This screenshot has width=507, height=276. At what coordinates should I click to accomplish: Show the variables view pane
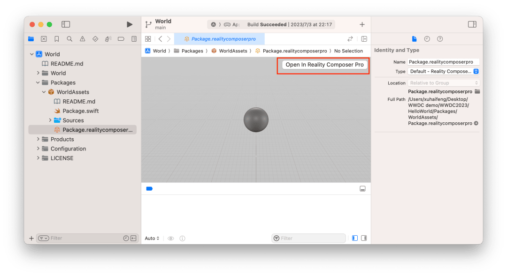pos(355,238)
